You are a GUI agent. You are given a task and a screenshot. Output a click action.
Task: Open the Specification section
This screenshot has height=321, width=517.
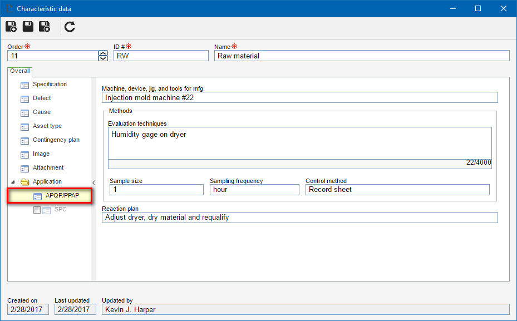[50, 85]
